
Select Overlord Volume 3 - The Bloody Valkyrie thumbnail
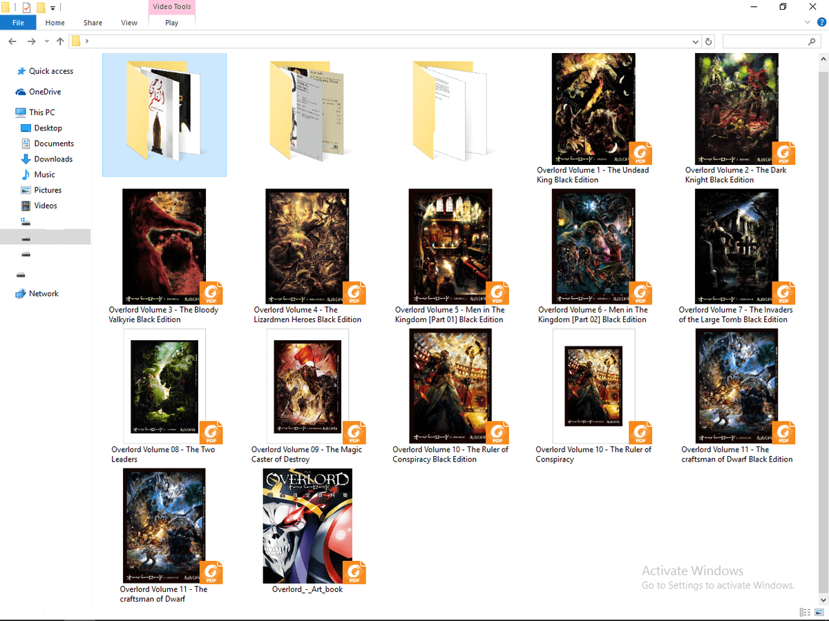(x=164, y=247)
